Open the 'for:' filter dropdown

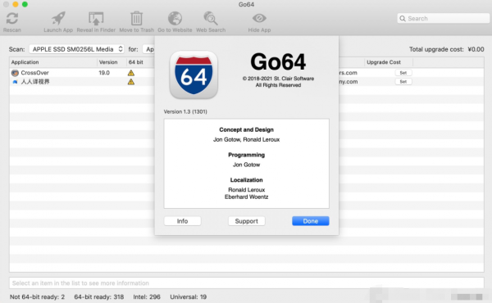pos(148,49)
